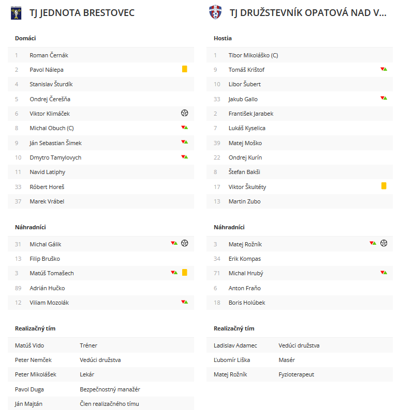Select substitute Boris Holúbek row

(300, 303)
